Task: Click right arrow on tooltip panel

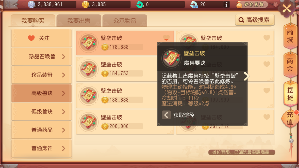Action: coord(246,76)
